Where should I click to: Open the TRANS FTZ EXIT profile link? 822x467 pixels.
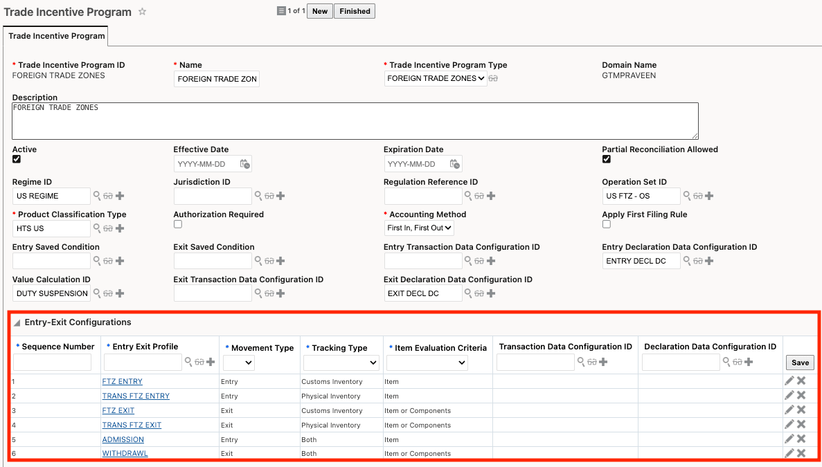click(132, 425)
